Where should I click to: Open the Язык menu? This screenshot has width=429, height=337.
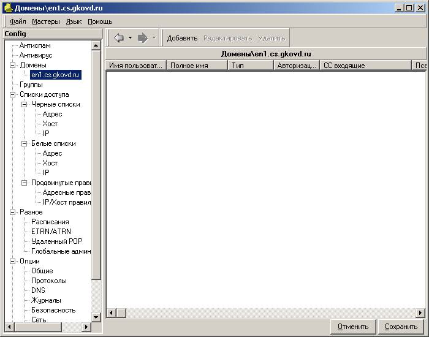[74, 21]
